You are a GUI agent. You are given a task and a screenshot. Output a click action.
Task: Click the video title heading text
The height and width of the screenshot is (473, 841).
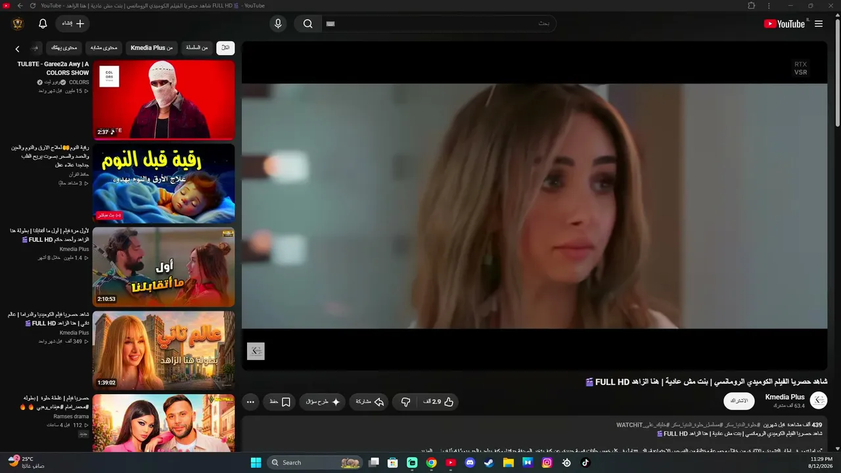click(x=706, y=382)
